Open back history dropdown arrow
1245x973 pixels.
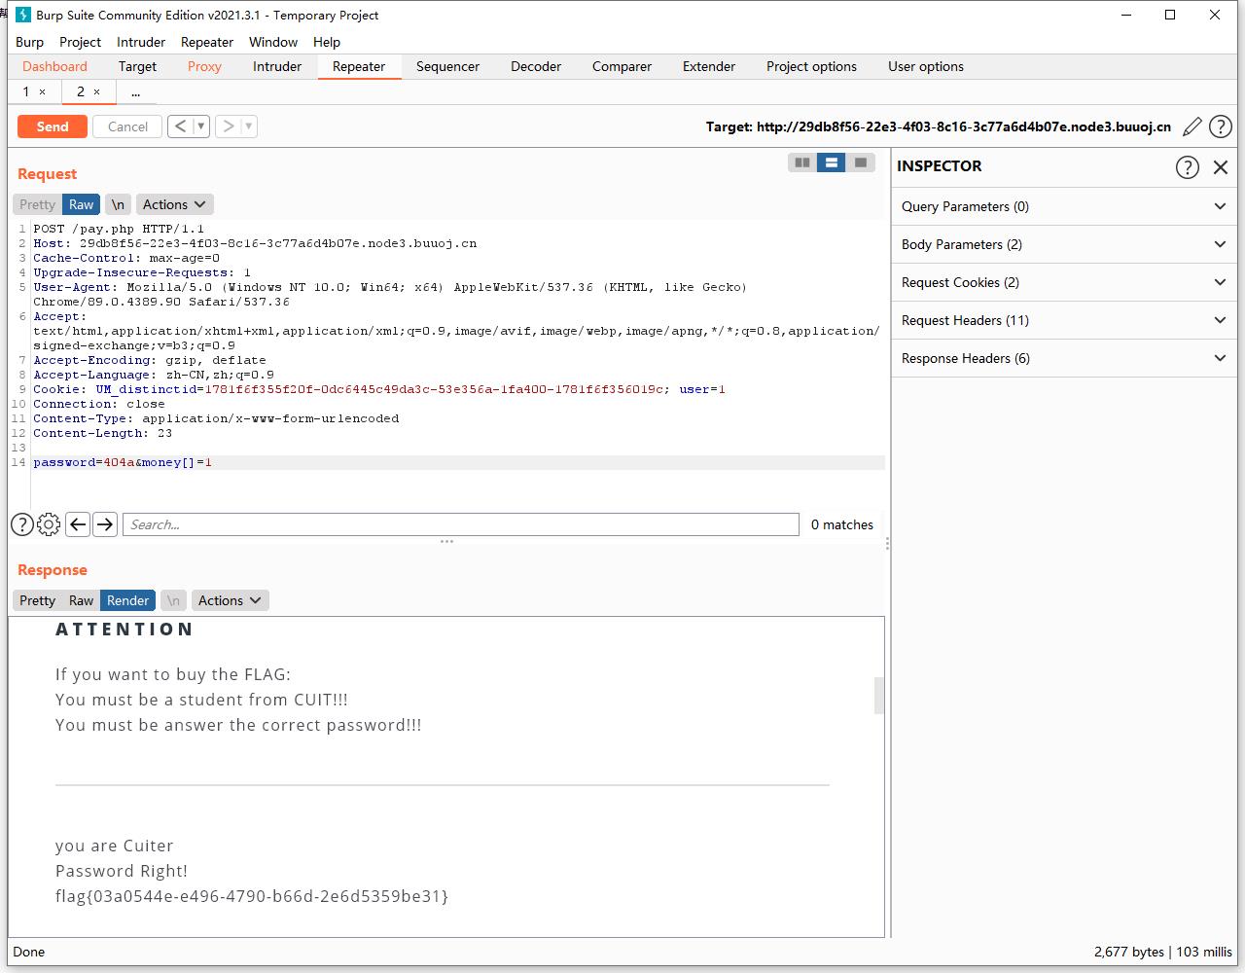click(x=201, y=126)
